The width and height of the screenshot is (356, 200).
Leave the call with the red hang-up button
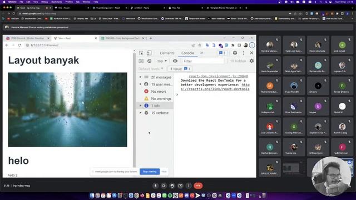click(198, 186)
